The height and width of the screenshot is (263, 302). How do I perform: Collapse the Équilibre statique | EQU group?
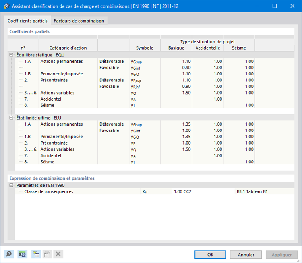[12, 55]
